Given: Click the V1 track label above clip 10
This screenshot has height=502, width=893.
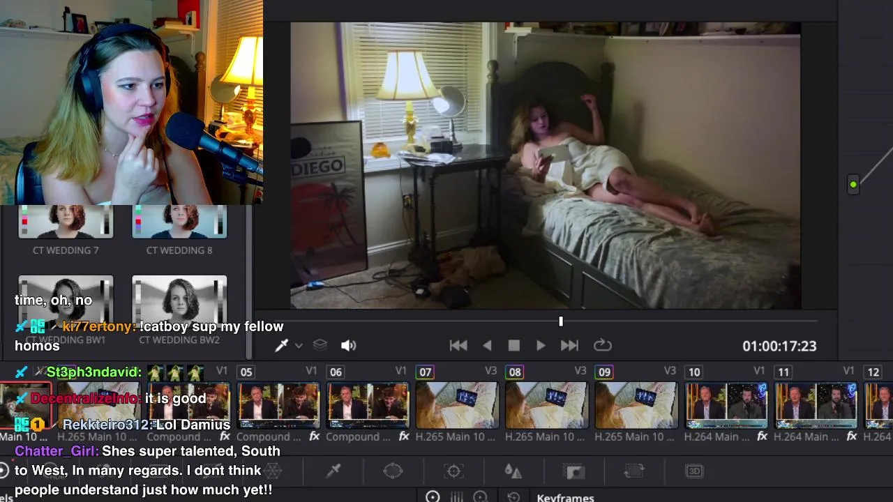Looking at the screenshot, I should pyautogui.click(x=759, y=371).
